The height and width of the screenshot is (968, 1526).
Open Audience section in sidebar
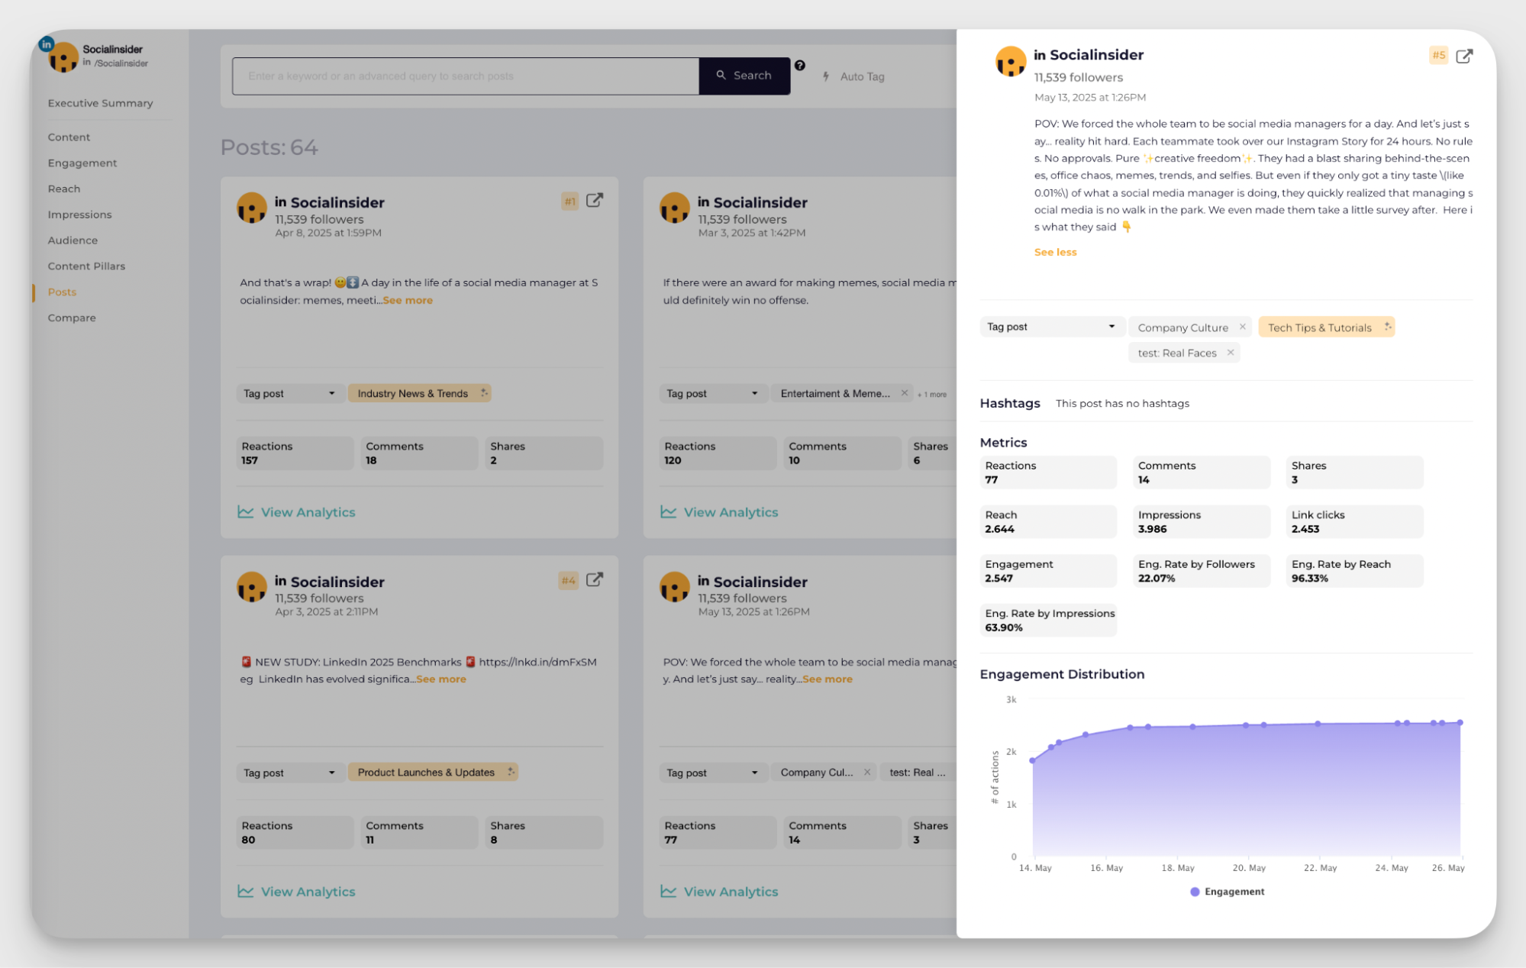(73, 240)
